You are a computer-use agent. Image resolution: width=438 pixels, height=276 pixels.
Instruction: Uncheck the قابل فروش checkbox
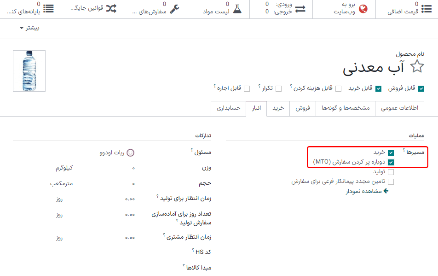pos(421,88)
